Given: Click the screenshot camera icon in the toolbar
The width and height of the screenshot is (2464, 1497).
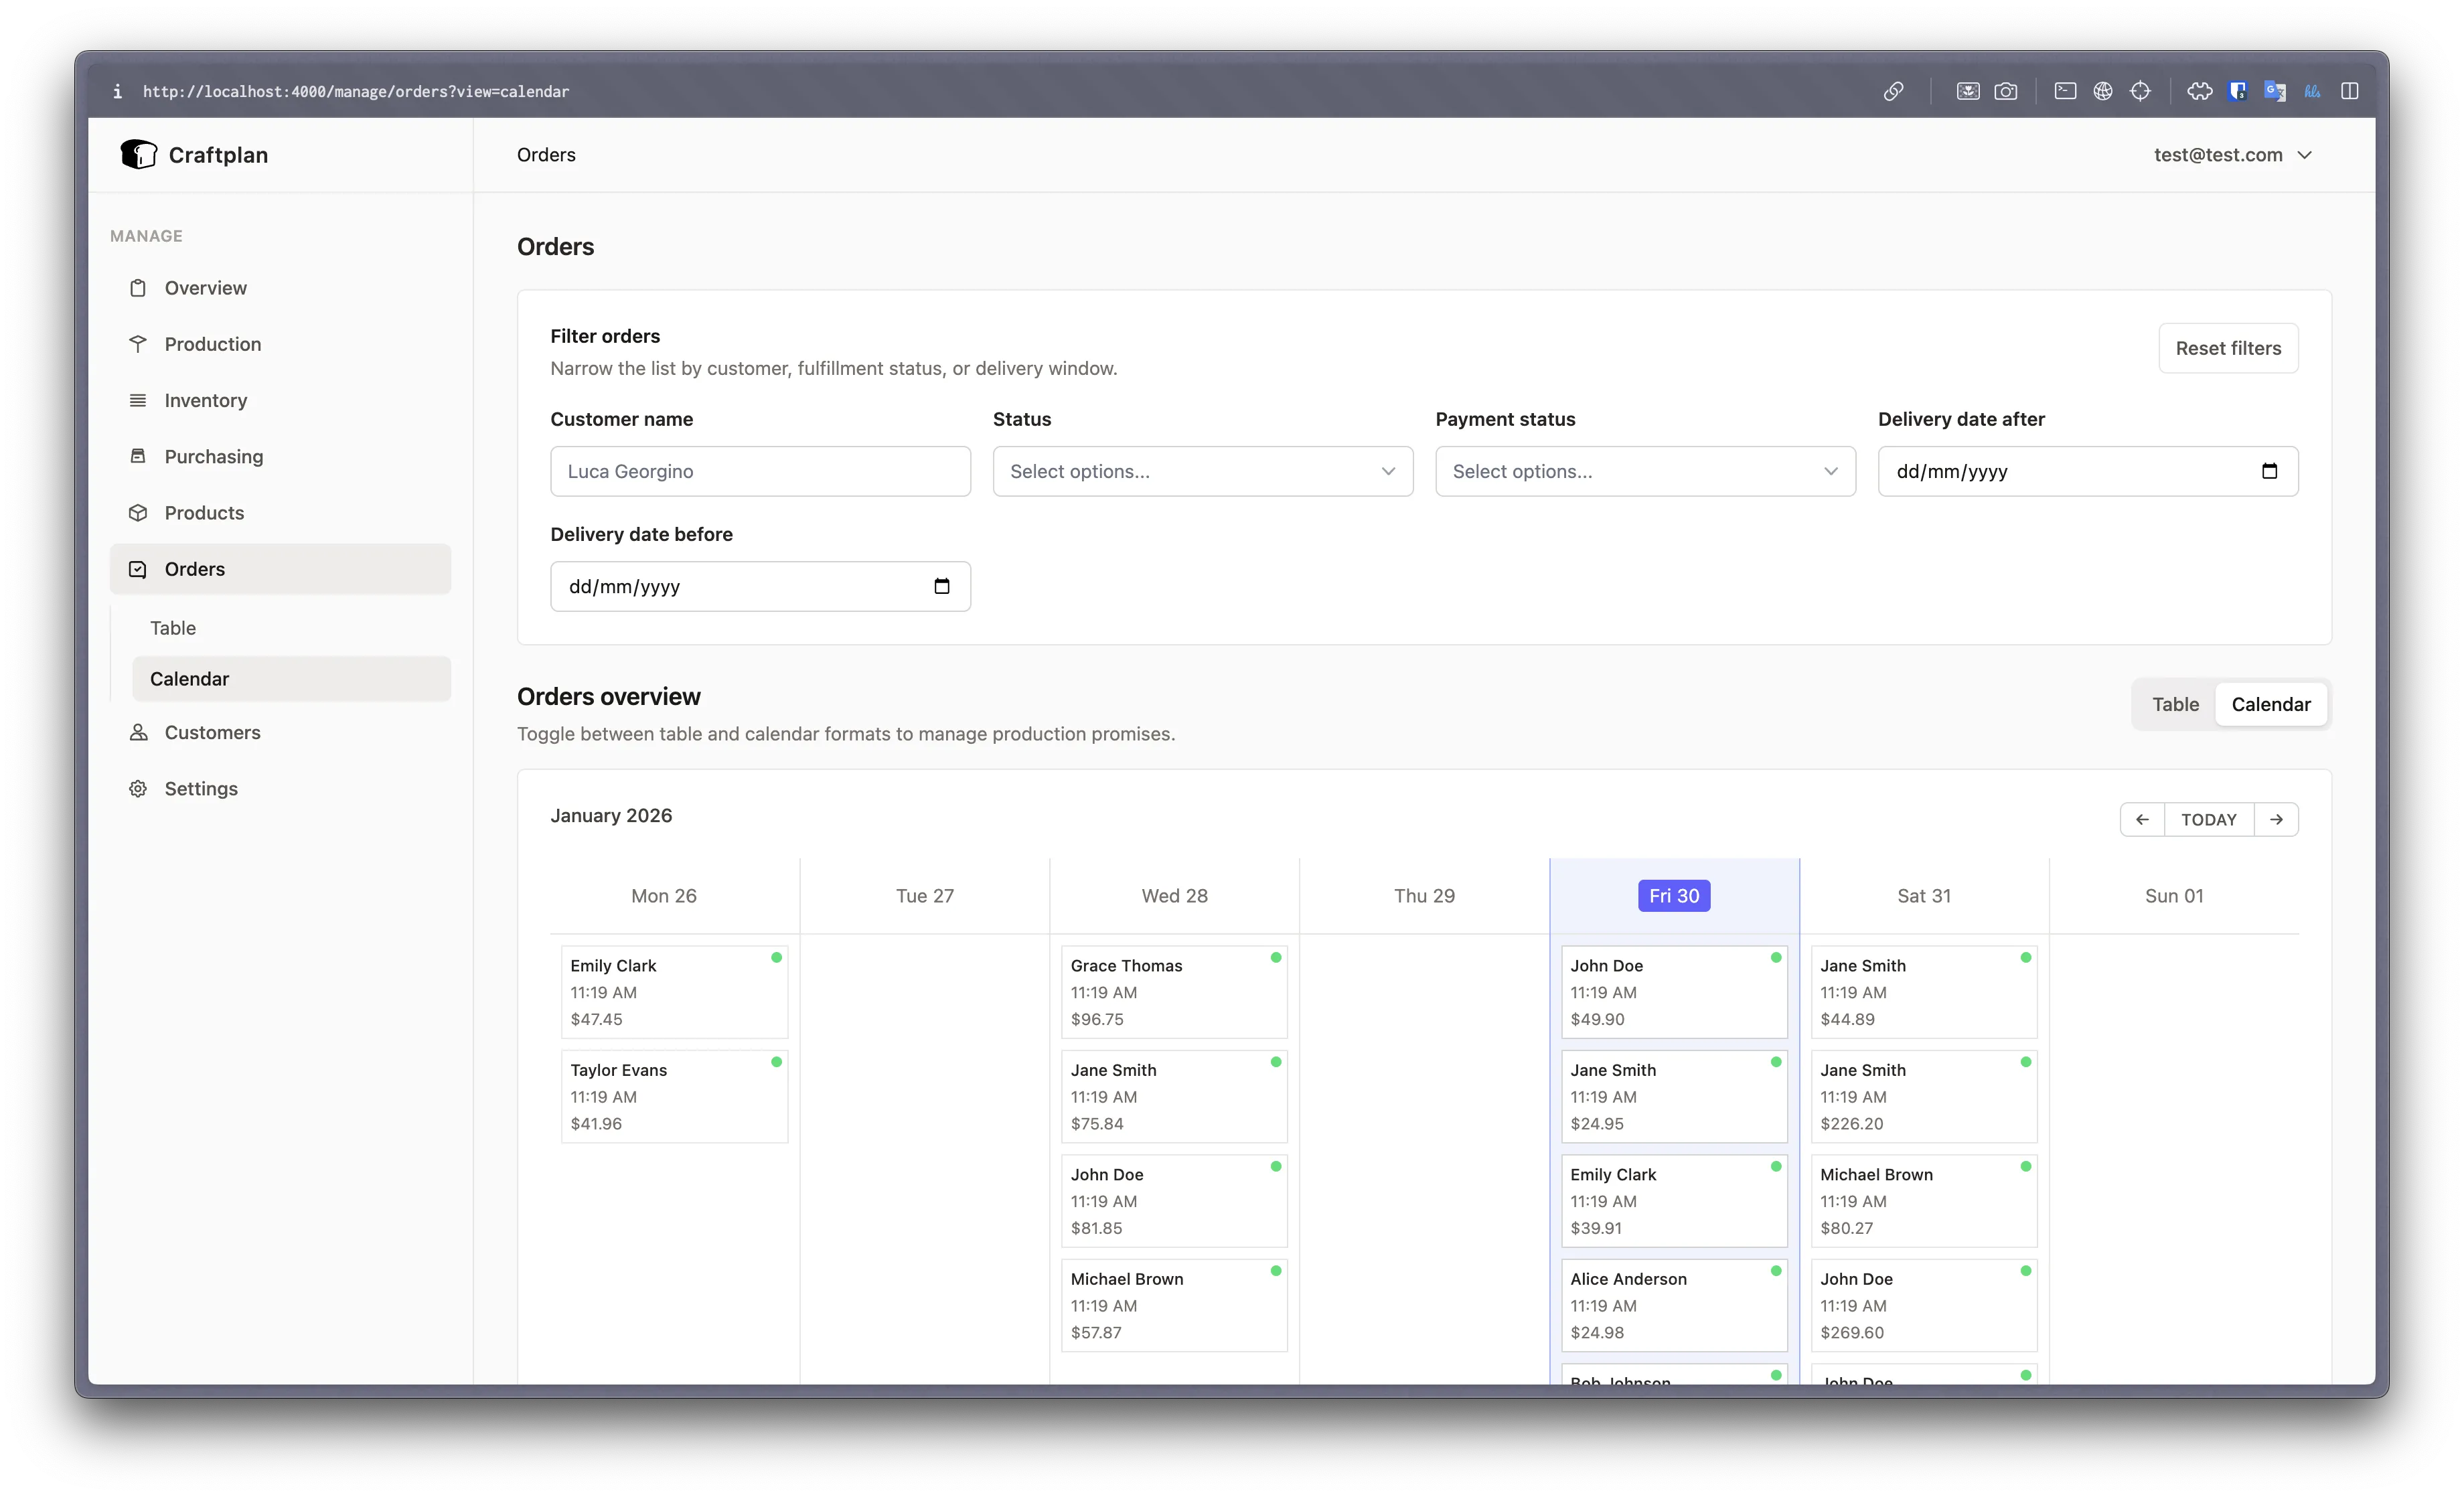Looking at the screenshot, I should pos(2007,91).
